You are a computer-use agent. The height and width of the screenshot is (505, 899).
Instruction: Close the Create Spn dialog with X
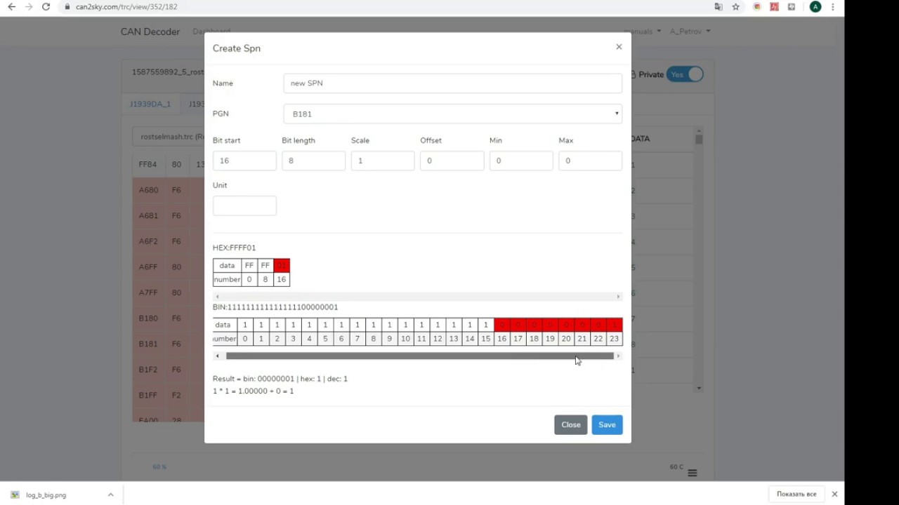(619, 47)
